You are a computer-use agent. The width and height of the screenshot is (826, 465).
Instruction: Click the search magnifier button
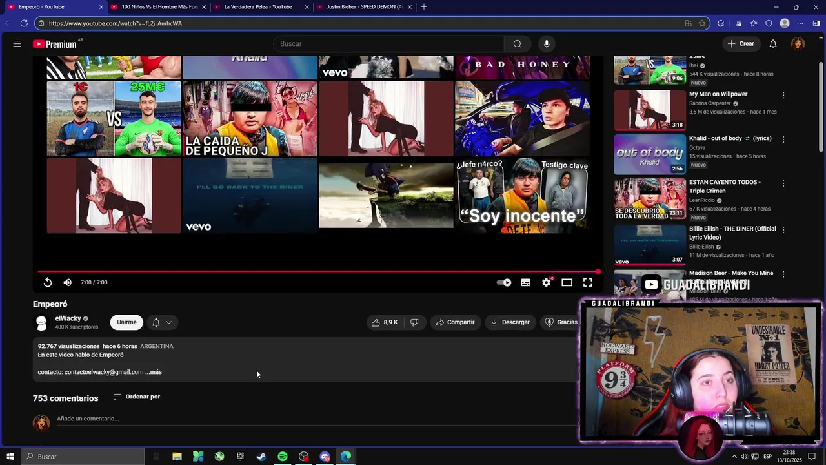click(x=517, y=44)
